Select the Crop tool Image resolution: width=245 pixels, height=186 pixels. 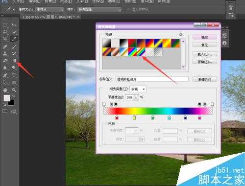tap(5, 39)
